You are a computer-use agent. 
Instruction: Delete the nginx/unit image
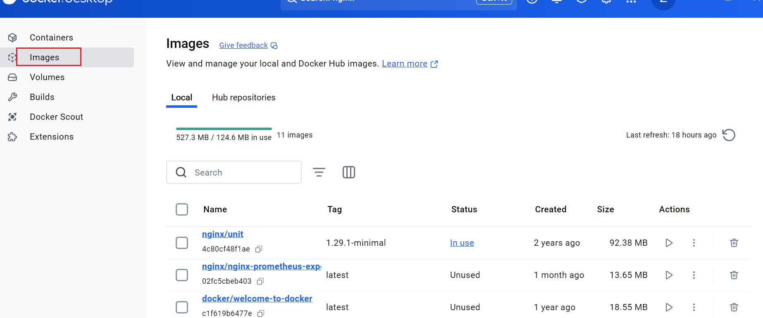[734, 243]
